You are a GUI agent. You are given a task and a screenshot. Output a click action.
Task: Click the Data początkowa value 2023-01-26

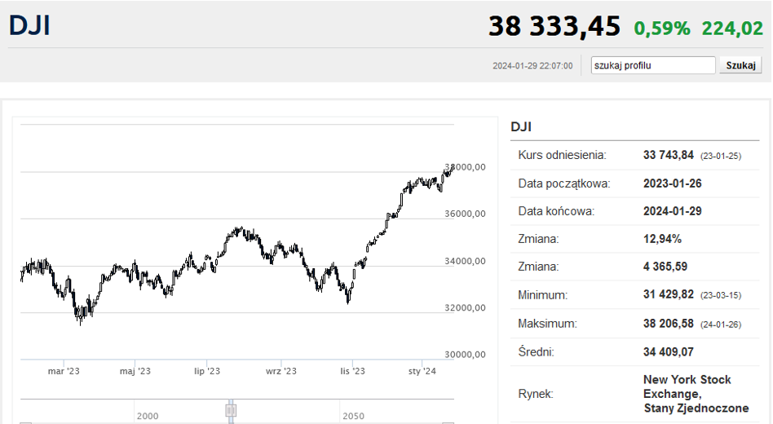673,183
